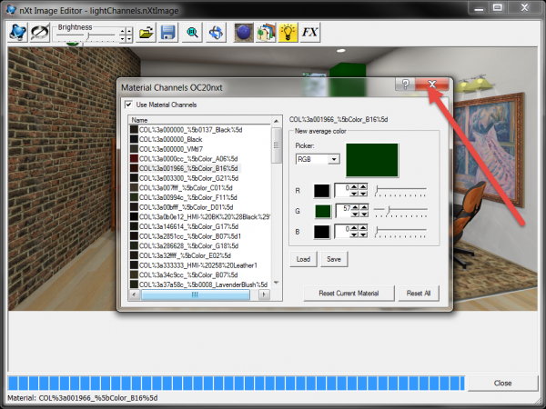Click the Load button
546x409 pixels.
(303, 259)
